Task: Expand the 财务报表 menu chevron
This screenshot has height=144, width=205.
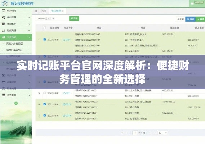Action: tap(29, 95)
